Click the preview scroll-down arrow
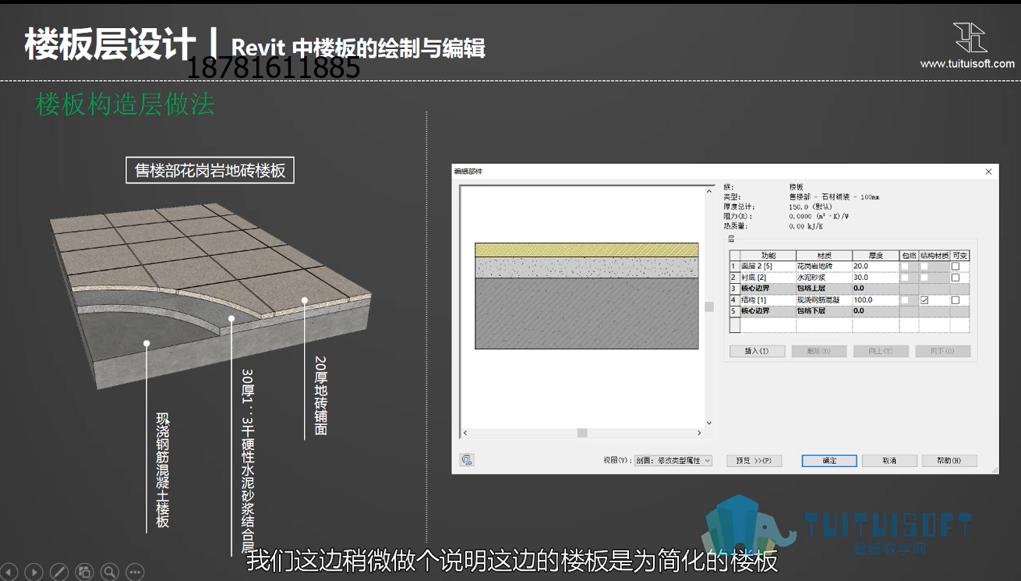Viewport: 1021px width, 581px height. (x=709, y=423)
